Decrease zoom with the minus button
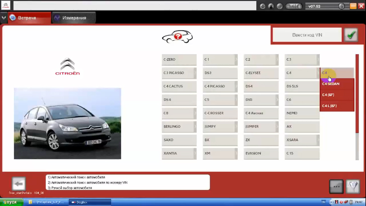The image size is (366, 206). 288,7
